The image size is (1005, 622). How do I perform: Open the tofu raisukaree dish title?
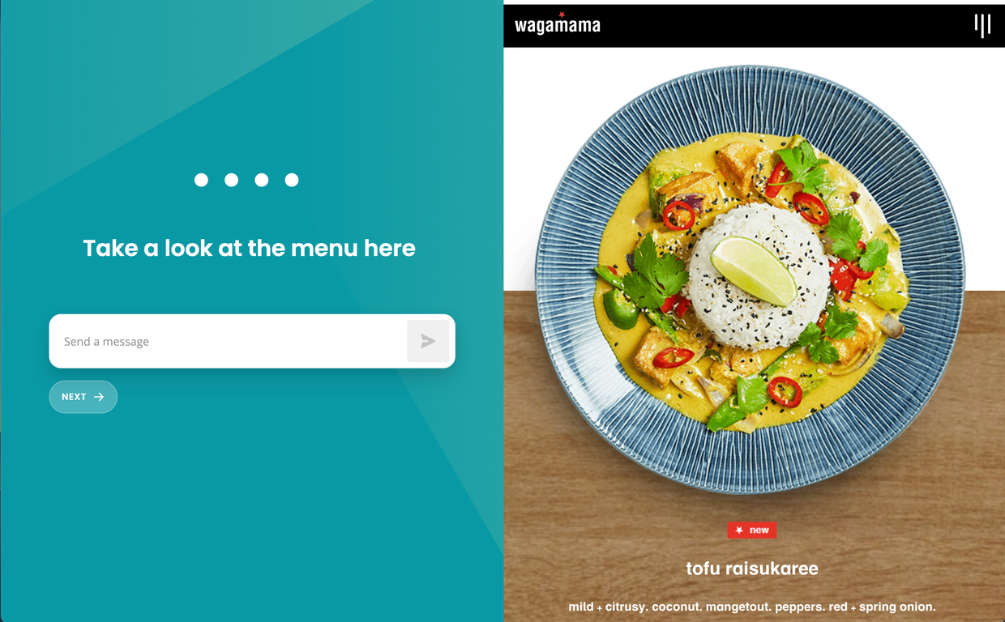[x=752, y=569]
